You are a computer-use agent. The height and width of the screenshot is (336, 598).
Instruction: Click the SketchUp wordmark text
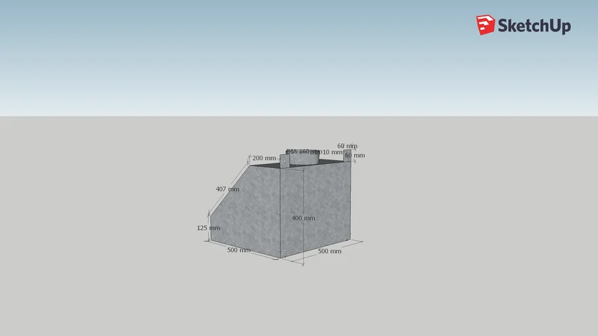point(534,26)
